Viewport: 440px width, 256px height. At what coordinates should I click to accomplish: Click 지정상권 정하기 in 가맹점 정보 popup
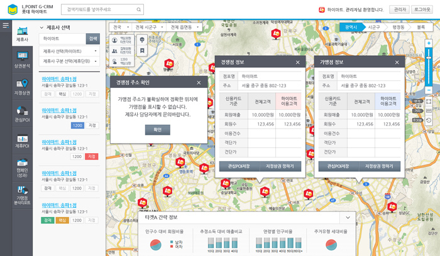coord(379,166)
